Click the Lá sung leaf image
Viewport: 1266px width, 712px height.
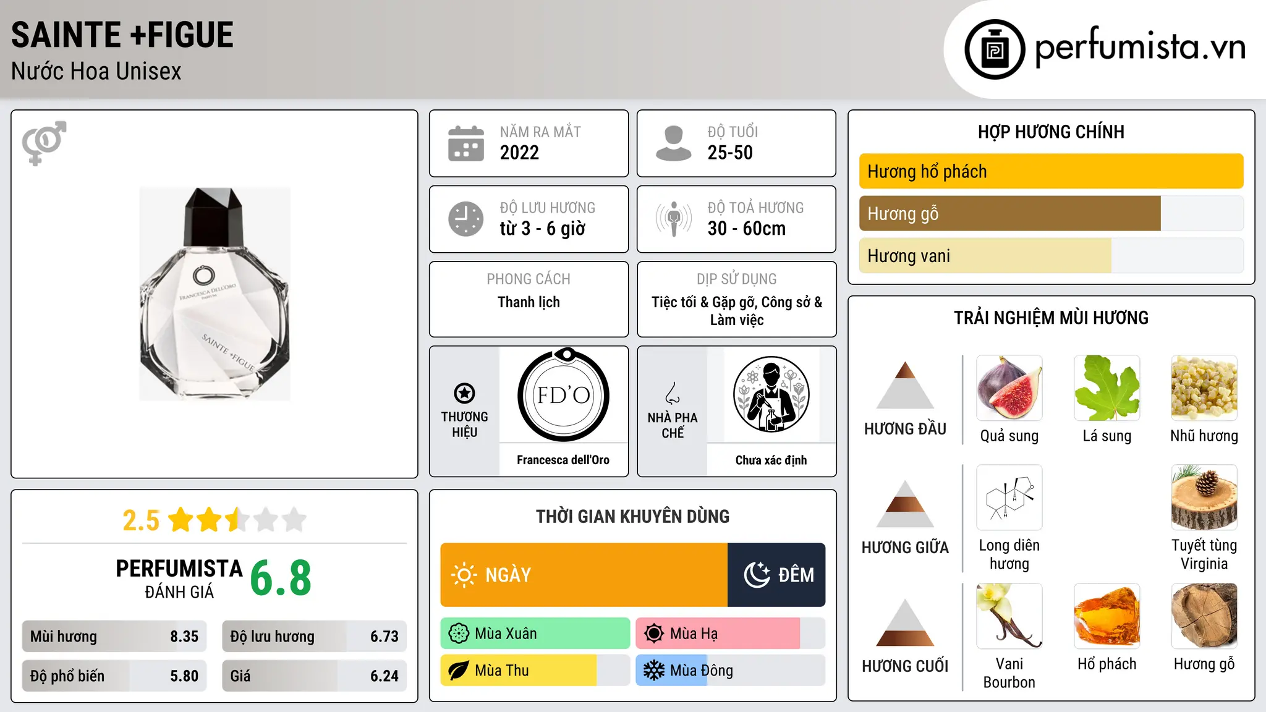tap(1107, 388)
